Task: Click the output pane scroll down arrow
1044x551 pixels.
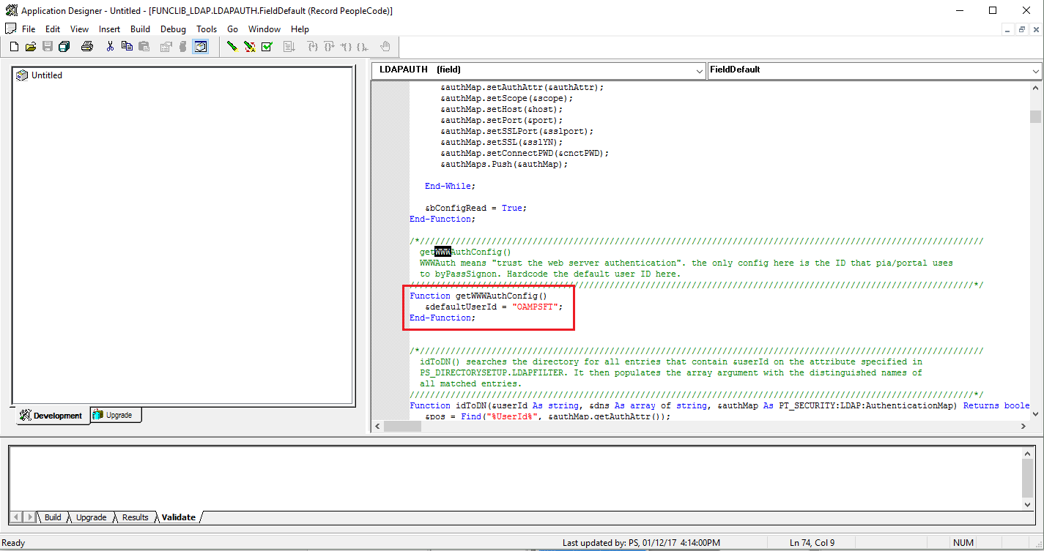Action: coord(1027,503)
